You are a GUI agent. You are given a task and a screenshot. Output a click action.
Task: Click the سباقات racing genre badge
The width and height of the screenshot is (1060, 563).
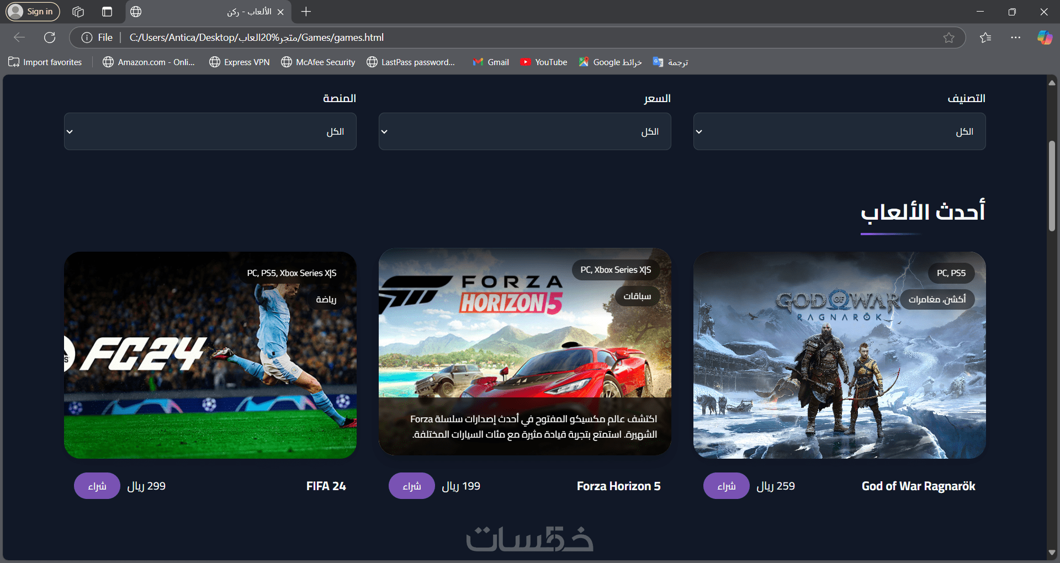click(x=637, y=296)
